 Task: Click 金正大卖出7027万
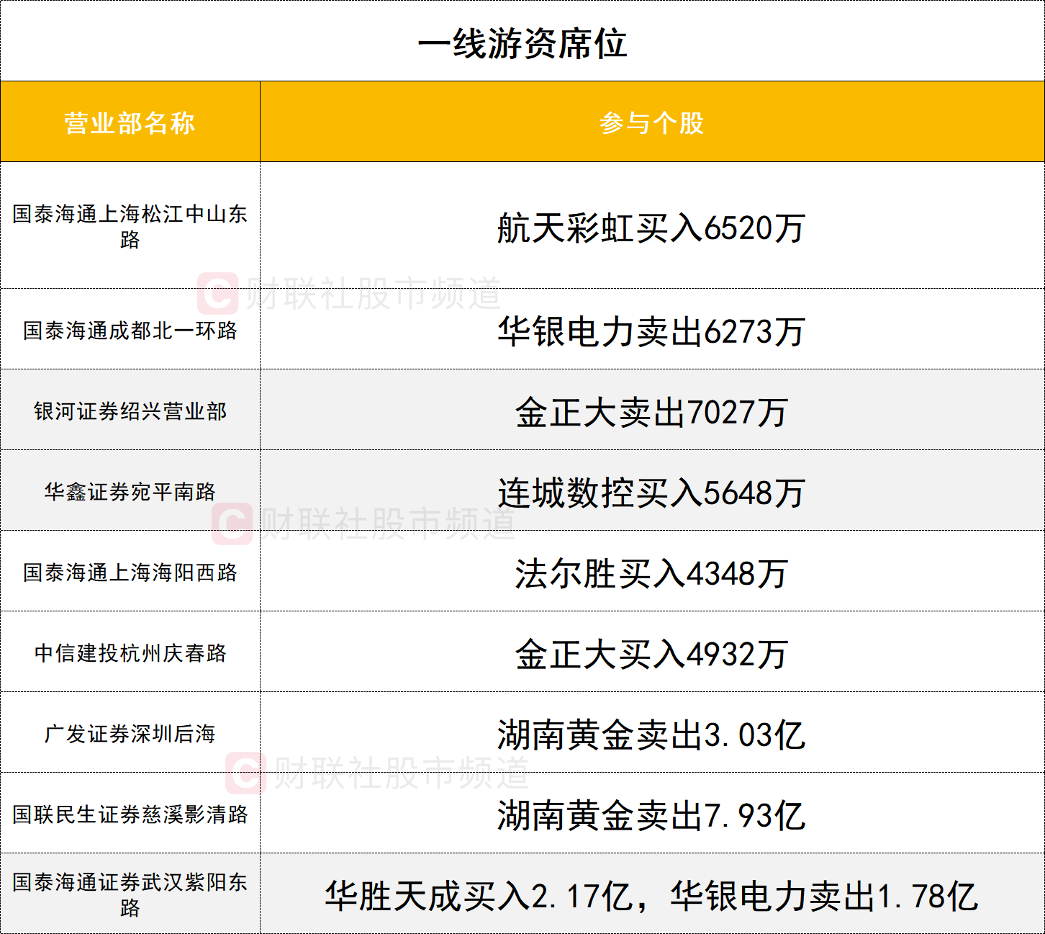pos(652,412)
